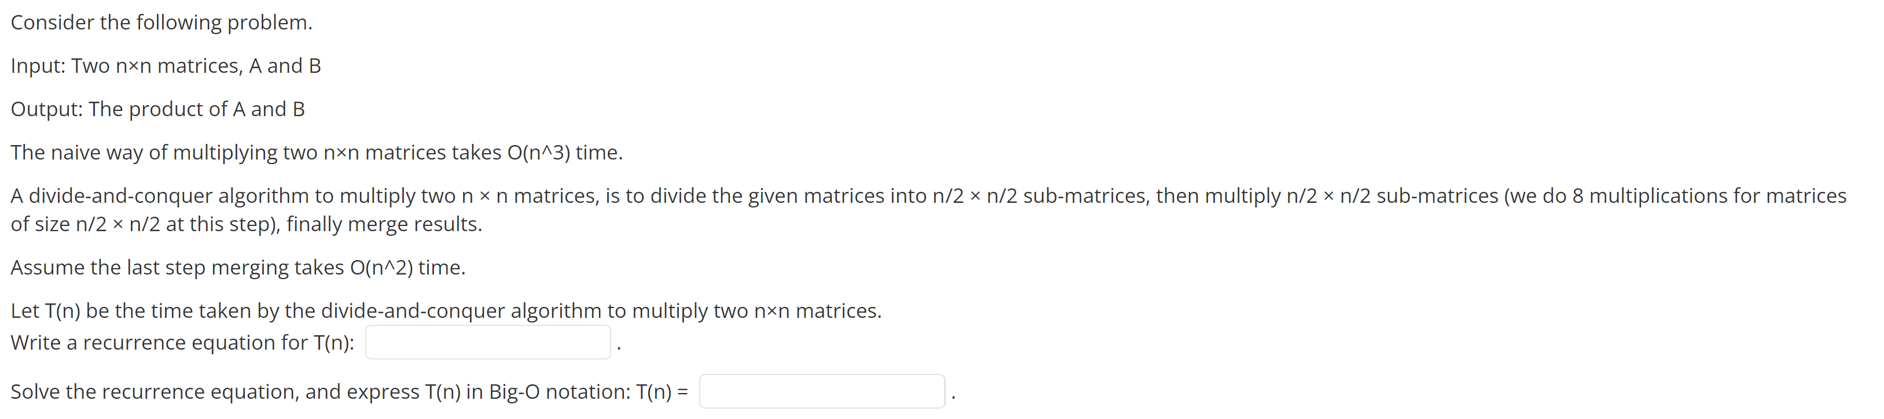The height and width of the screenshot is (419, 1884).
Task: Click the line 'Output: The product of A and B'
Action: tap(157, 109)
